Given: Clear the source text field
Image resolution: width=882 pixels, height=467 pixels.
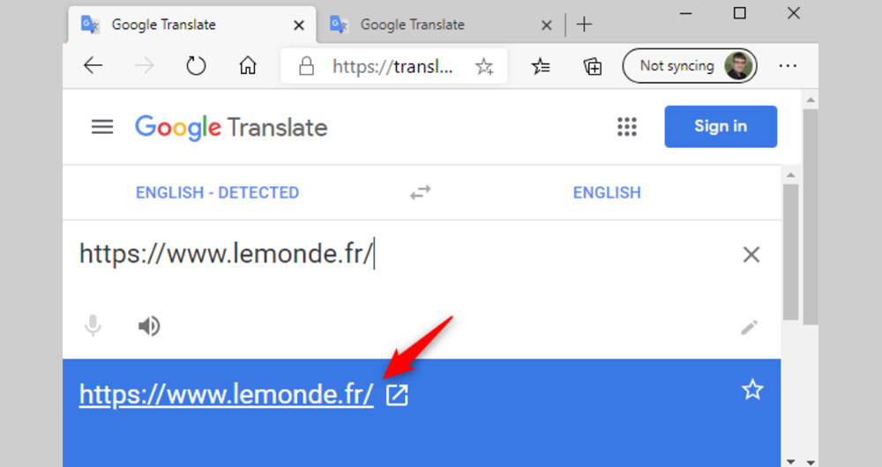Looking at the screenshot, I should [x=751, y=256].
